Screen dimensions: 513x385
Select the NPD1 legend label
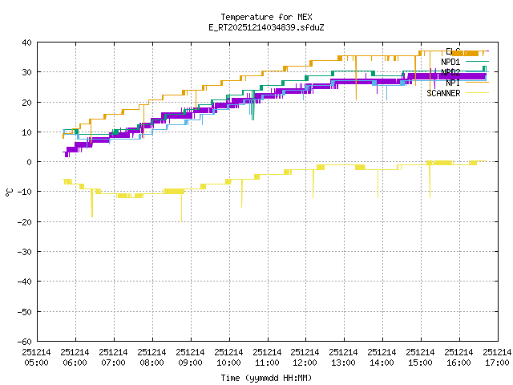coord(450,62)
